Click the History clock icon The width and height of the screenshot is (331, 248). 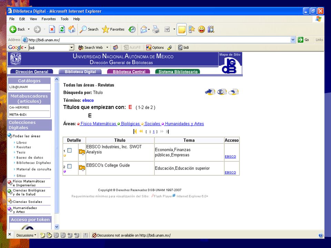pyautogui.click(x=132, y=29)
